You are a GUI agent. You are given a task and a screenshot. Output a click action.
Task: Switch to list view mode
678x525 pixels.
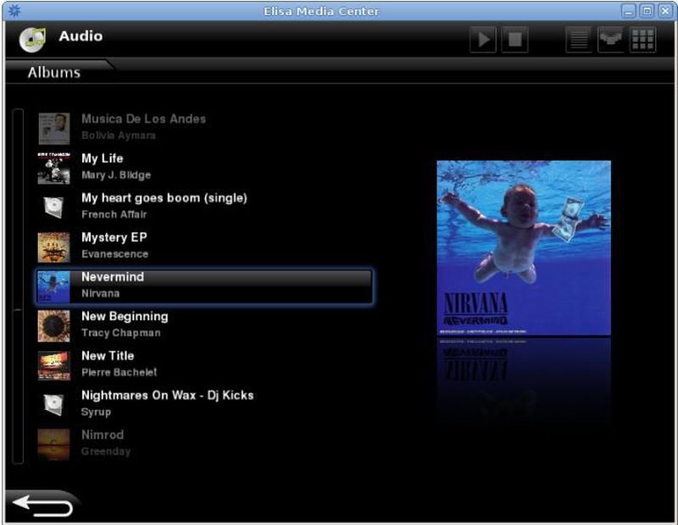tap(579, 40)
